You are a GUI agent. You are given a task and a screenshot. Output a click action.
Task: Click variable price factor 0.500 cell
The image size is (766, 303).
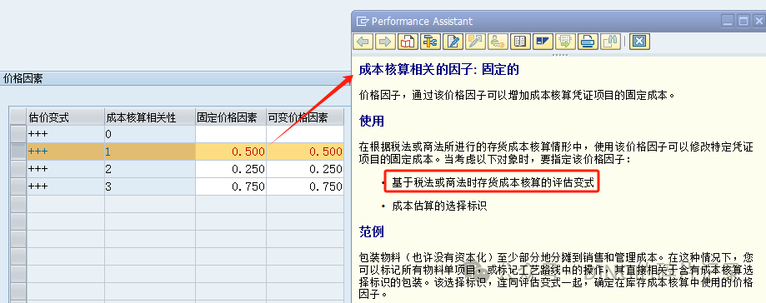tap(305, 151)
